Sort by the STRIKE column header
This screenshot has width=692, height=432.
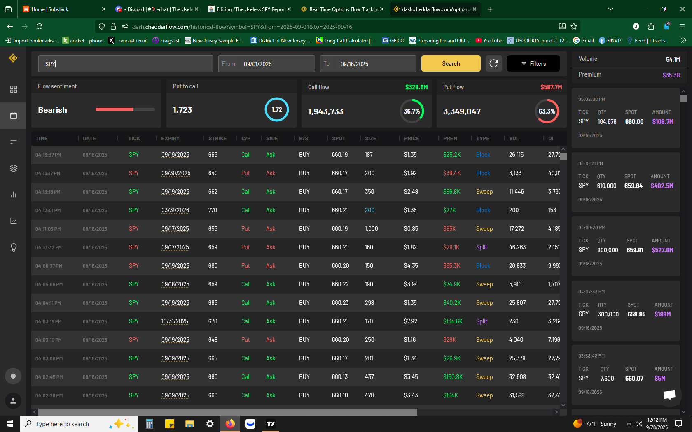point(217,138)
